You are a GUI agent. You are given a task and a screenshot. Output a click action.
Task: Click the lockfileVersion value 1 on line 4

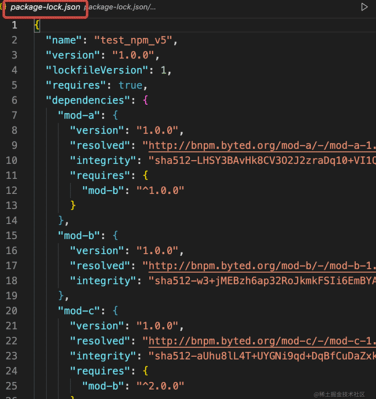click(163, 70)
